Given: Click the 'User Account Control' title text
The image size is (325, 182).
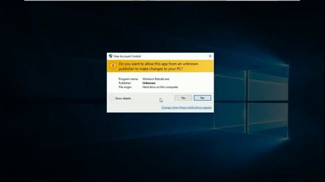Looking at the screenshot, I should [127, 56].
